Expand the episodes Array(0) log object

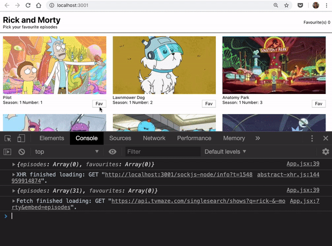pyautogui.click(x=14, y=164)
